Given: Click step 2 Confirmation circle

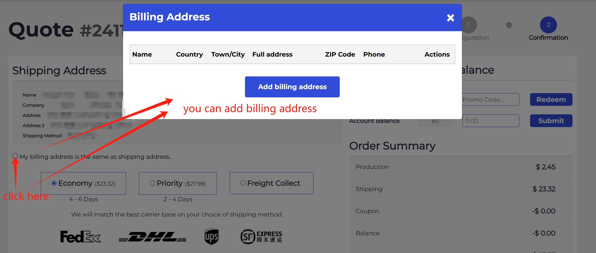Looking at the screenshot, I should point(548,25).
